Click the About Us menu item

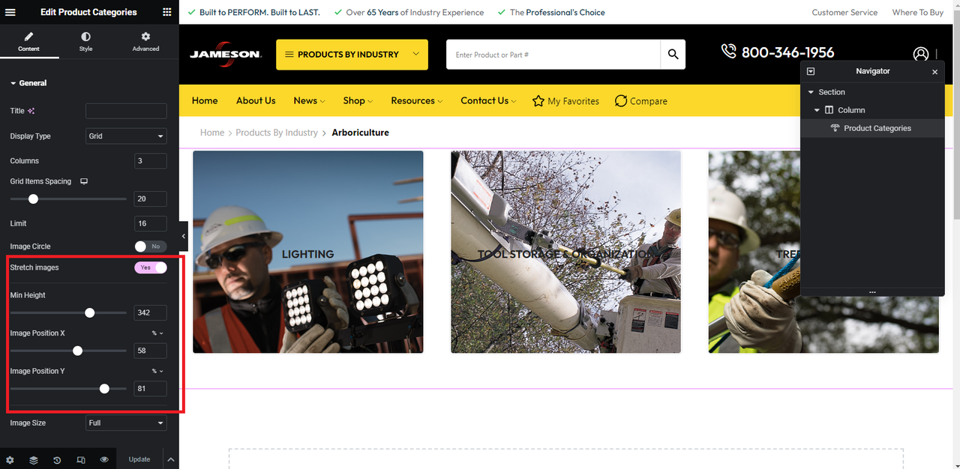point(256,100)
